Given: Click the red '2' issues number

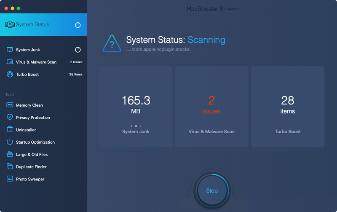Looking at the screenshot, I should (x=211, y=100).
